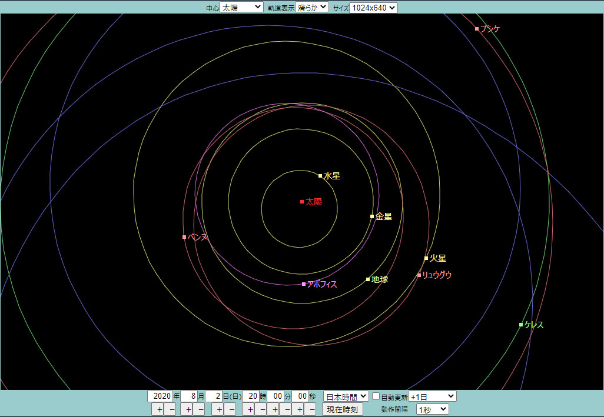Open the 日本時間 timezone dropdown
Screen dimensions: 604x417
coord(346,396)
